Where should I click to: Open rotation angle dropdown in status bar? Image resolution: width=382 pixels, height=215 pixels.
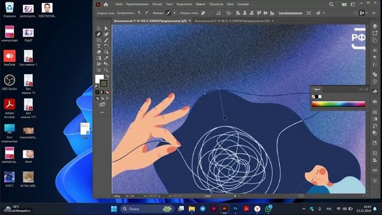(x=145, y=196)
